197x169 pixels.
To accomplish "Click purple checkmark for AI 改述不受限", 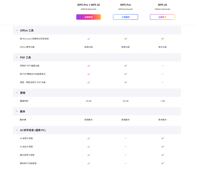I will 89,147.
